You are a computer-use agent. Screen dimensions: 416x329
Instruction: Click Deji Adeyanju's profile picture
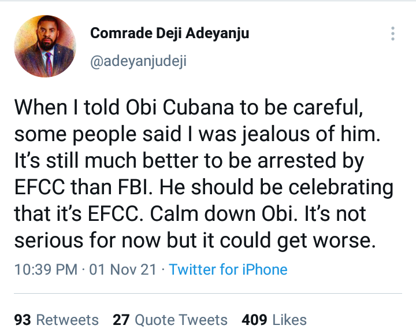point(45,46)
